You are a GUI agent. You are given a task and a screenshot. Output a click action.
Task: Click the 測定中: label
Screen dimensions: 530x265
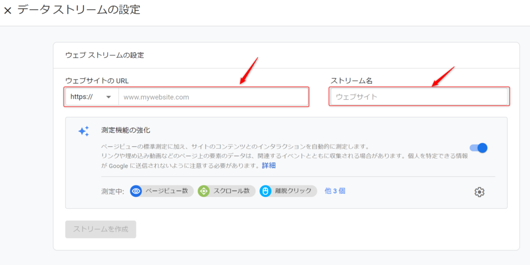coord(113,191)
